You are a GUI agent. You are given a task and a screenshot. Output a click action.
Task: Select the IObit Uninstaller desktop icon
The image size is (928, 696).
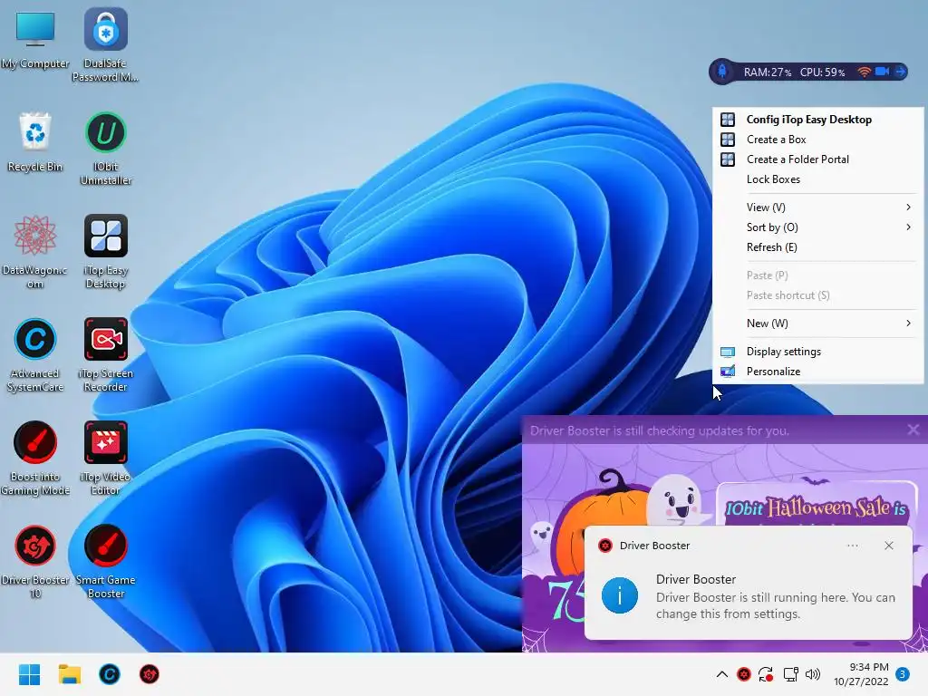pyautogui.click(x=105, y=148)
